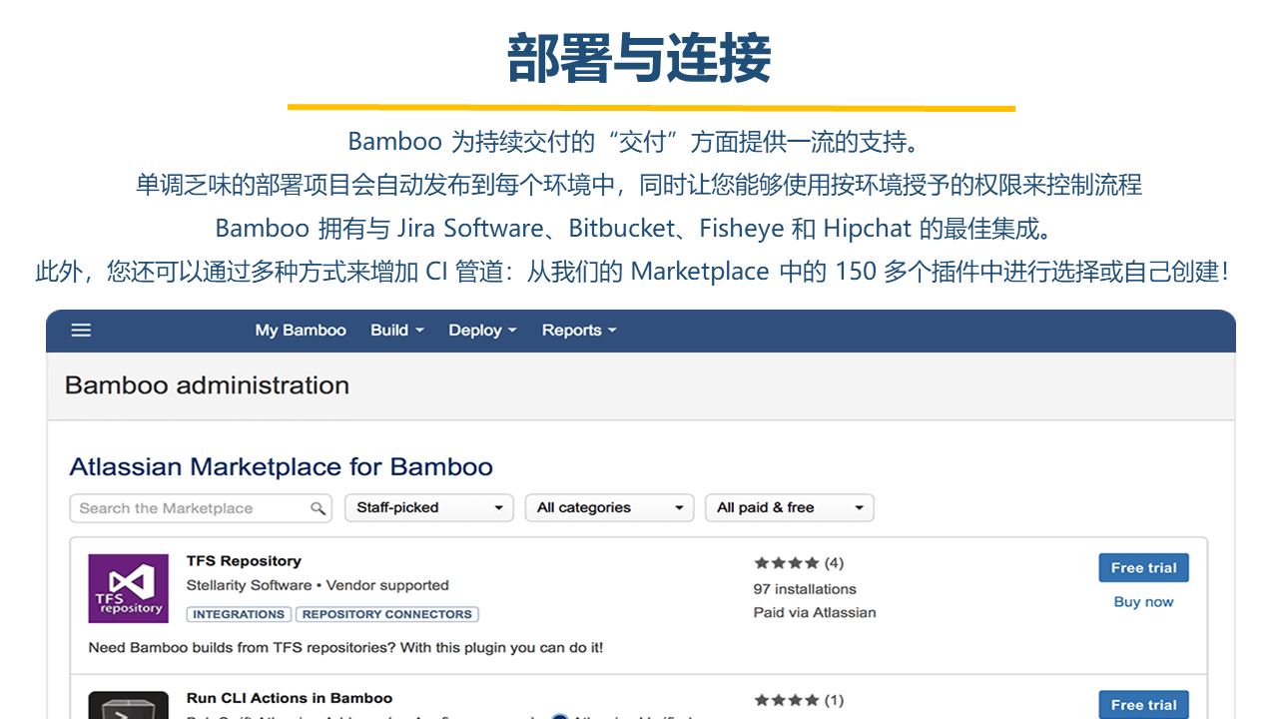Click the slide title 部署与连接
The width and height of the screenshot is (1278, 719).
(639, 58)
